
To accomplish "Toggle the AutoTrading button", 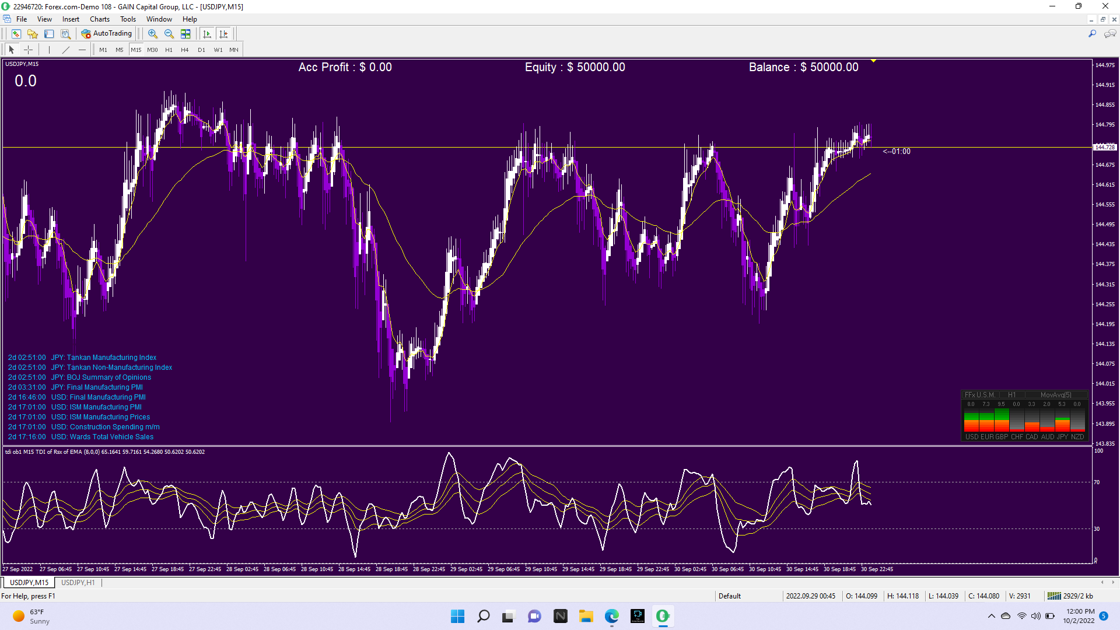I will [107, 34].
